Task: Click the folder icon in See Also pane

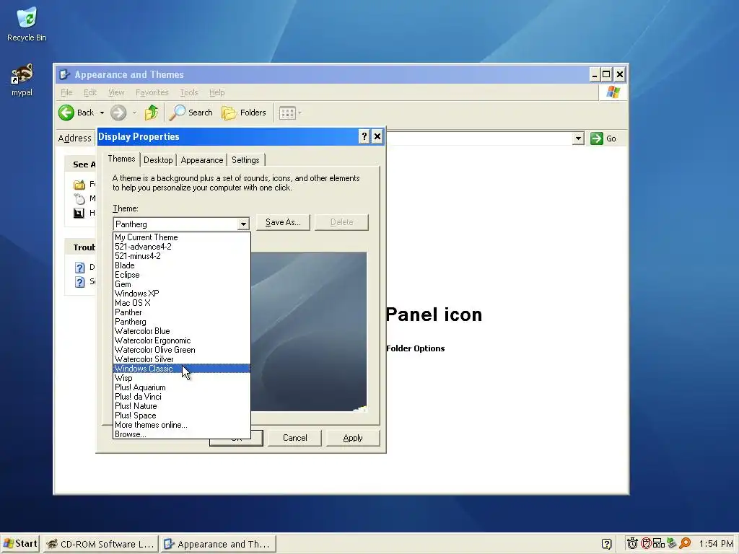Action: [x=79, y=185]
